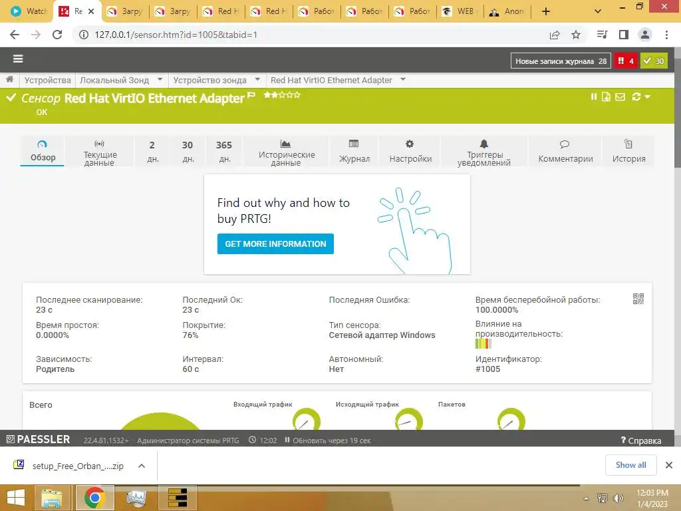
Task: Toggle browser side panel icon
Action: [x=624, y=35]
